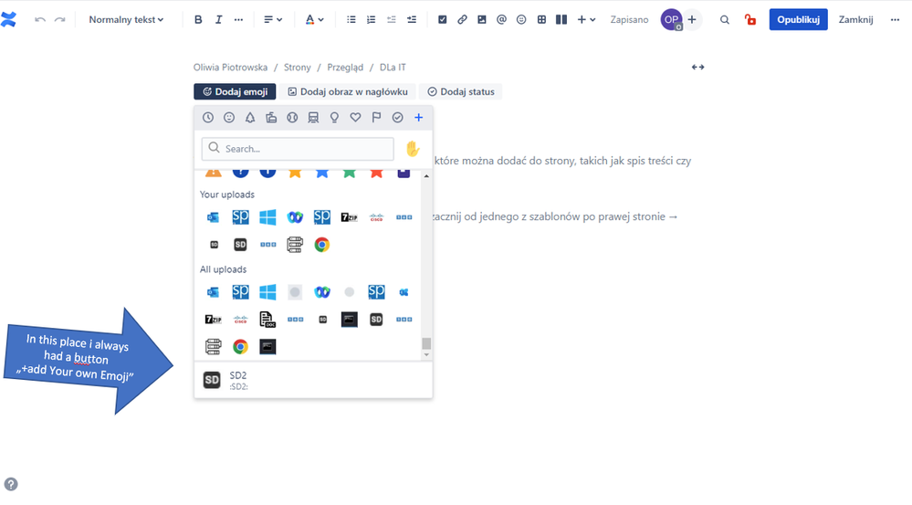The height and width of the screenshot is (505, 912).
Task: Redo the last action
Action: [60, 20]
